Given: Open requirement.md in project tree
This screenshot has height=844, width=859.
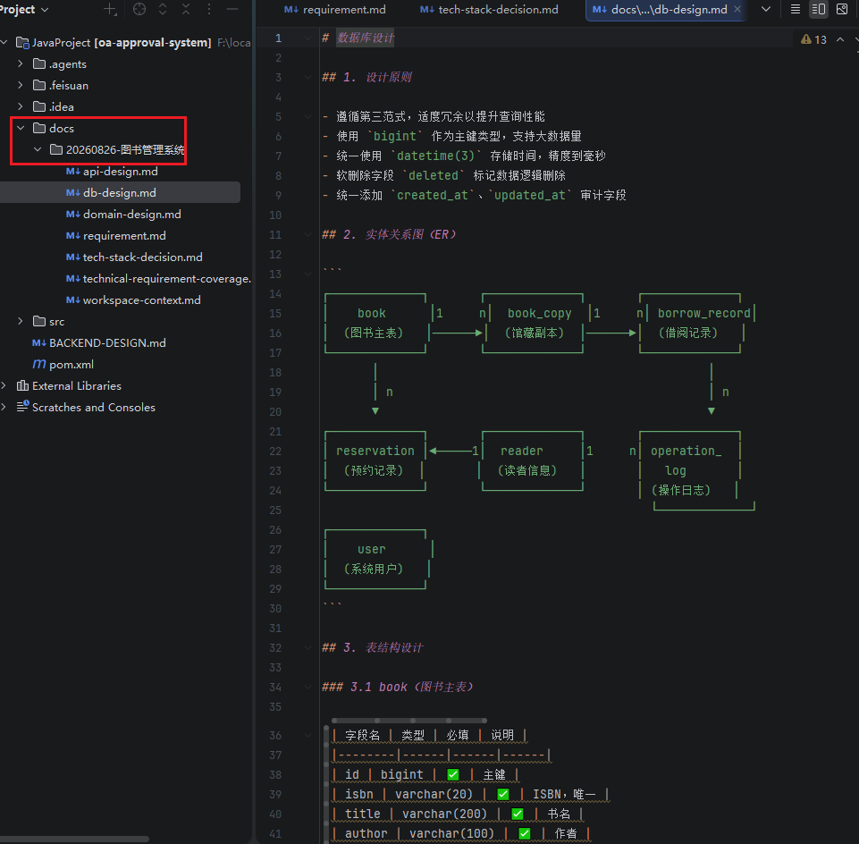Looking at the screenshot, I should (124, 236).
